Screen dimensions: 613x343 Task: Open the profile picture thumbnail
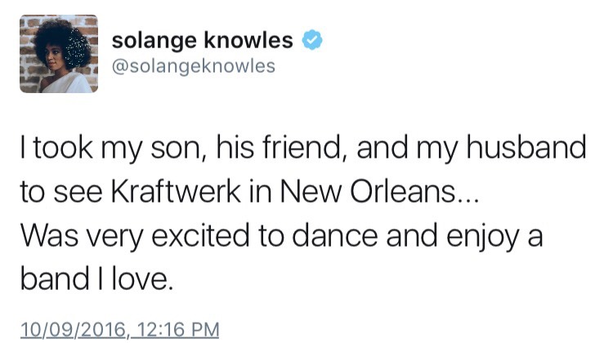[59, 54]
